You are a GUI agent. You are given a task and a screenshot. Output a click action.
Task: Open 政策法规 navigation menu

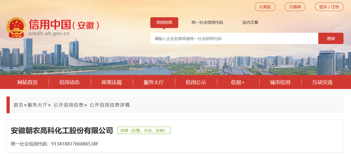point(112,82)
